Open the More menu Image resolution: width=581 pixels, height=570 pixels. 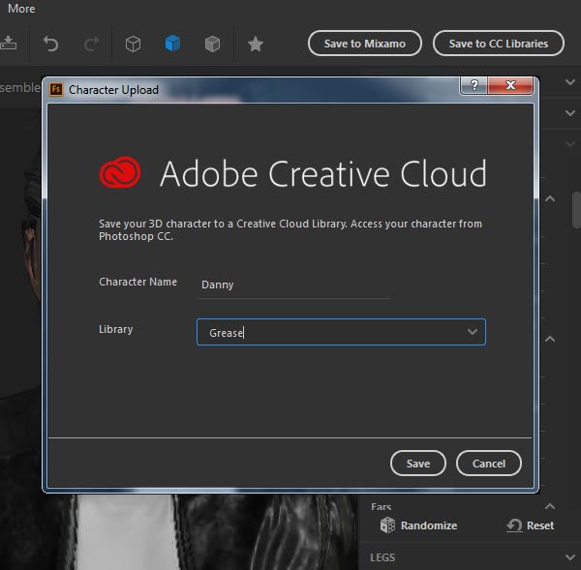coord(21,8)
